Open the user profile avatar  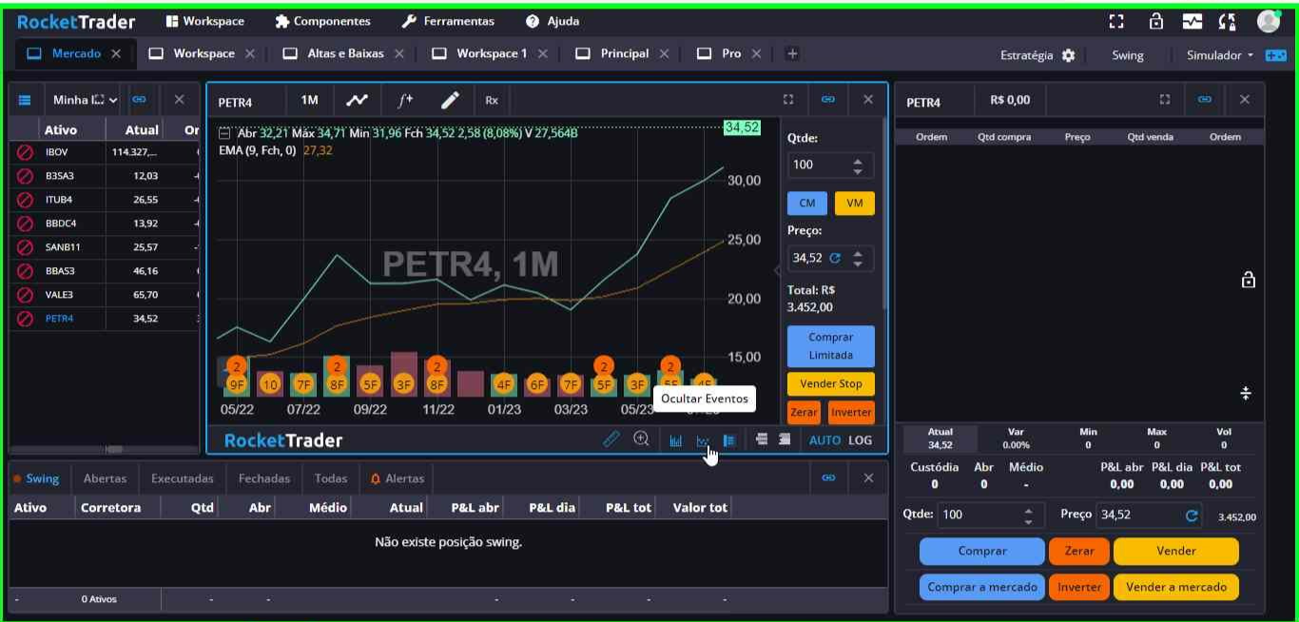(1269, 21)
